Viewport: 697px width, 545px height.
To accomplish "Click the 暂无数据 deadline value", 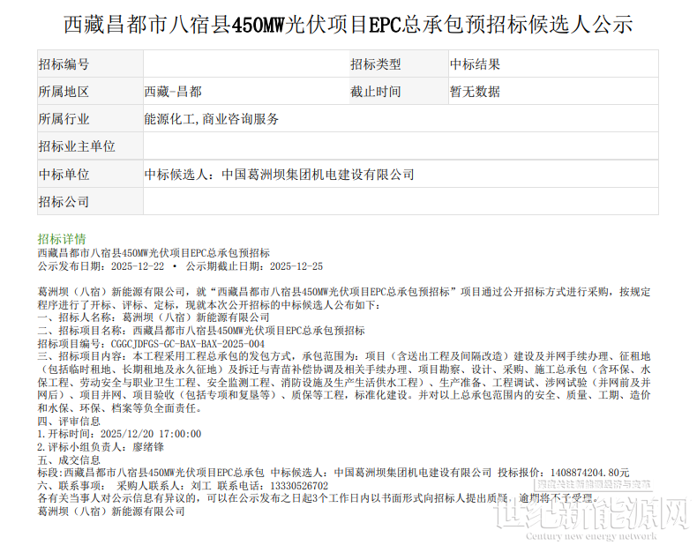I will pyautogui.click(x=475, y=92).
